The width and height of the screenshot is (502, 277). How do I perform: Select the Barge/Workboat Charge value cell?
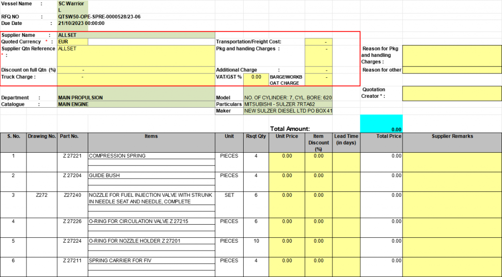[319, 80]
